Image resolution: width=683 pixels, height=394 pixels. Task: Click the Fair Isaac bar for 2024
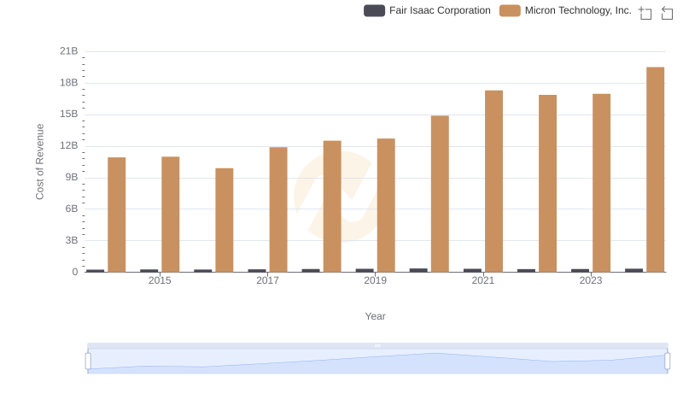pyautogui.click(x=633, y=270)
